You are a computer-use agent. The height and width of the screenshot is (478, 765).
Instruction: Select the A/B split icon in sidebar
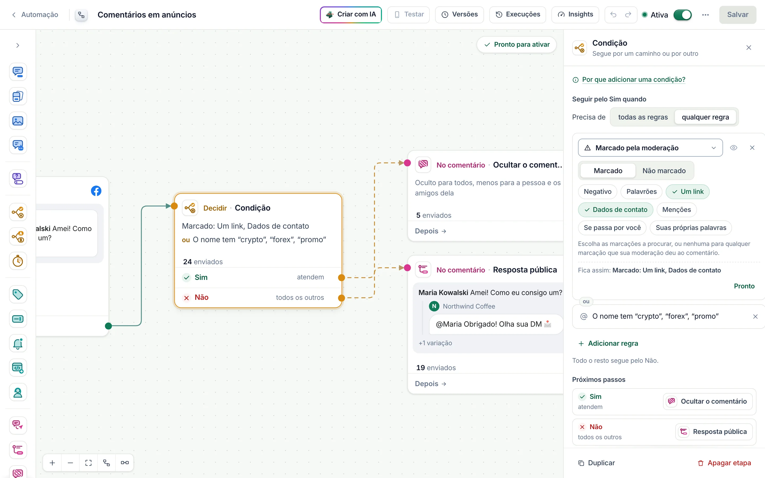coord(18,236)
